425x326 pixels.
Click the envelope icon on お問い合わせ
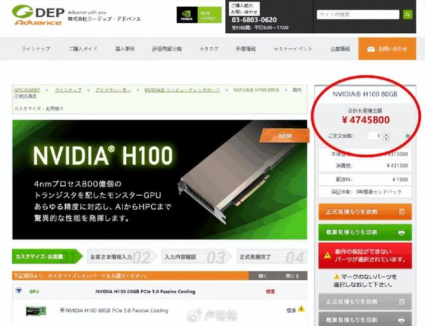click(x=371, y=49)
